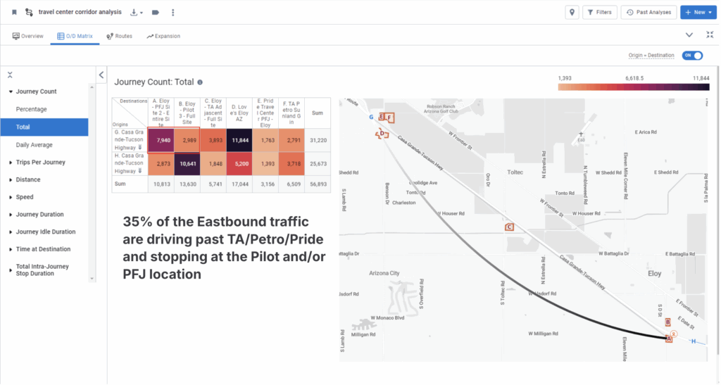Click the bookmark icon beside the analysis title
The width and height of the screenshot is (721, 385).
[14, 12]
